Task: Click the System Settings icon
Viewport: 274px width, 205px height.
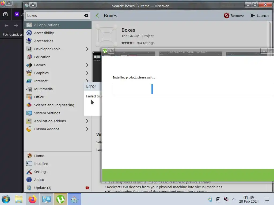Action: click(x=29, y=113)
